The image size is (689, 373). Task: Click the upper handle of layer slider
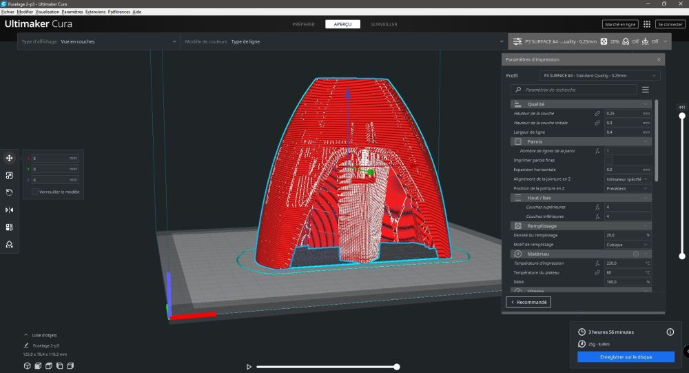(x=682, y=116)
